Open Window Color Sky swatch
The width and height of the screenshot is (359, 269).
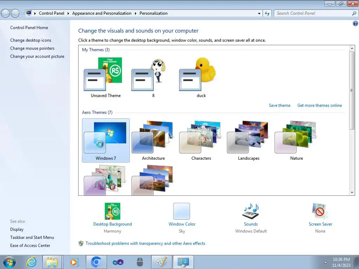coord(182,211)
